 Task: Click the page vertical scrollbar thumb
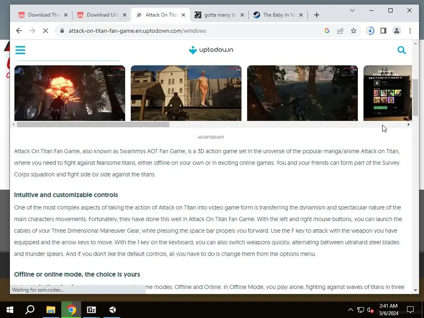pyautogui.click(x=415, y=97)
